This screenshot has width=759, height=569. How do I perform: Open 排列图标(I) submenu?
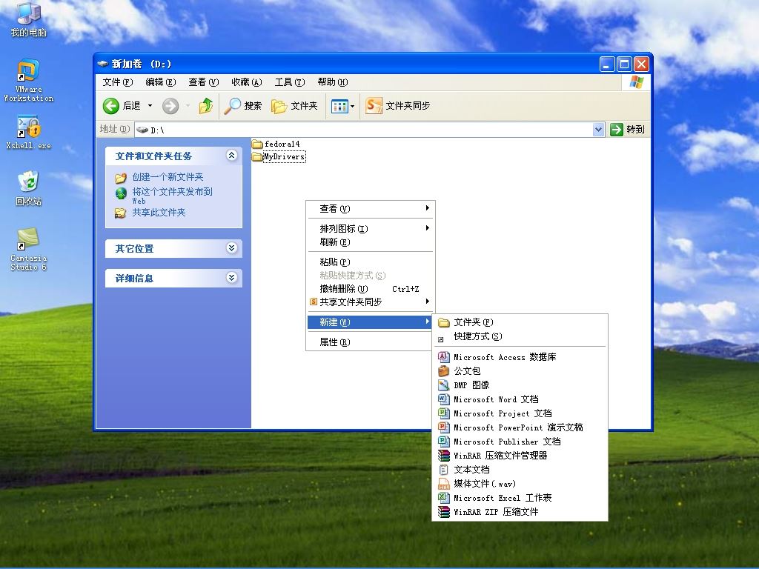tap(371, 228)
